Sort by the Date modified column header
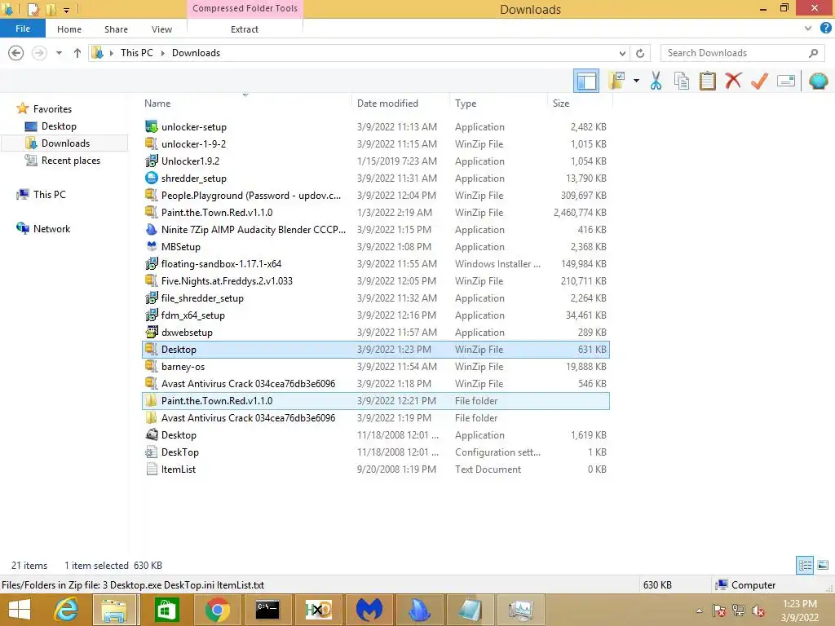 (x=400, y=104)
